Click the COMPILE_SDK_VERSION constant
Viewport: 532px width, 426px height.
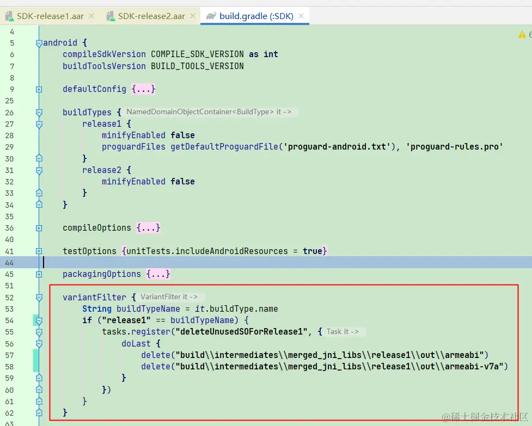[197, 54]
